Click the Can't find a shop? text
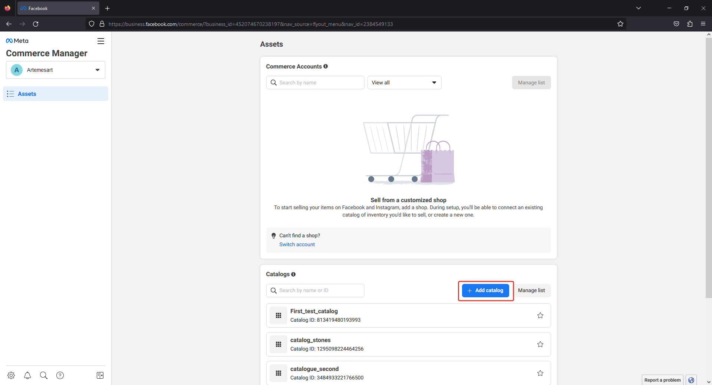This screenshot has height=385, width=712. point(300,235)
